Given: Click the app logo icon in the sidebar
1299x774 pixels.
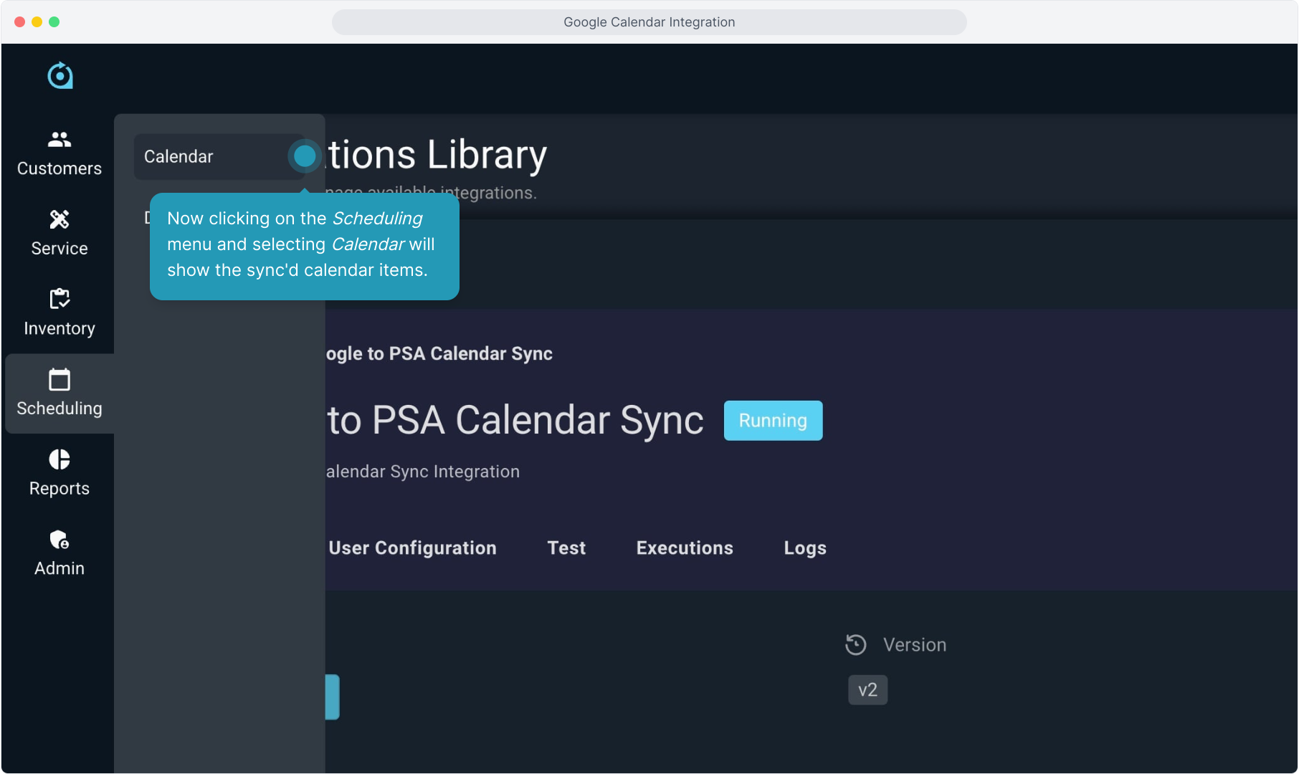Looking at the screenshot, I should pyautogui.click(x=60, y=75).
